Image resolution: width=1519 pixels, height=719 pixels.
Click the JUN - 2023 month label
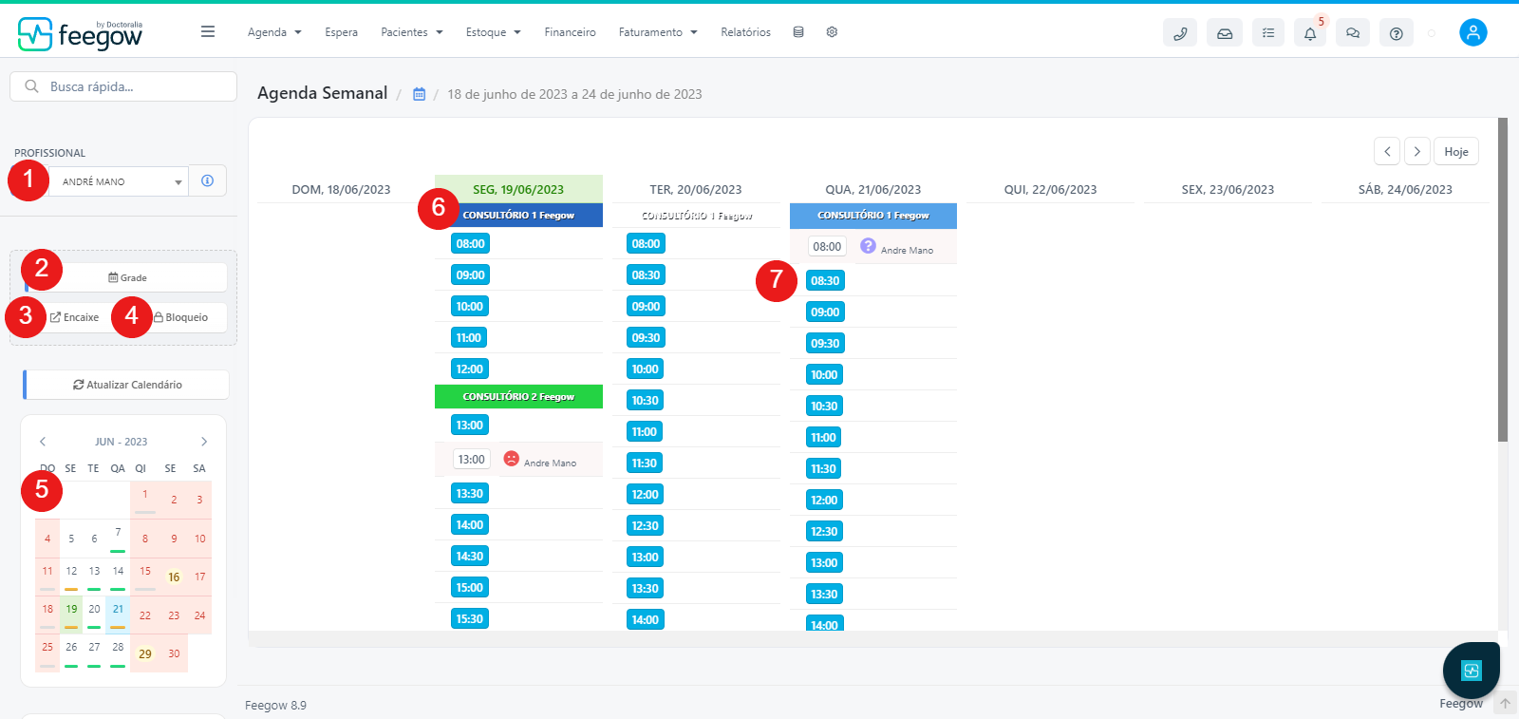point(122,442)
